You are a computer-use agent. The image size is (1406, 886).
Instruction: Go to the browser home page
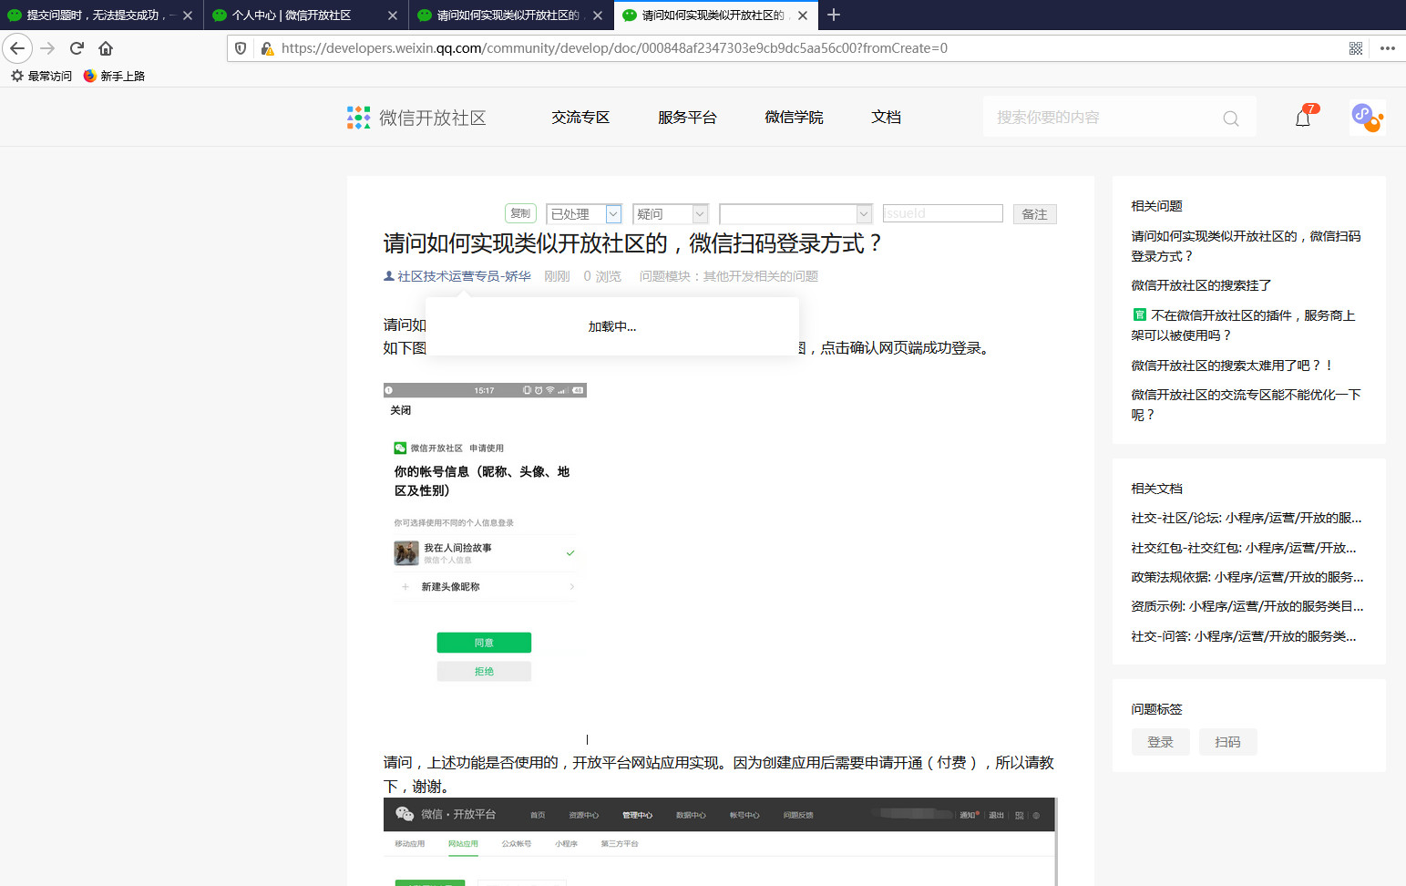[x=106, y=48]
